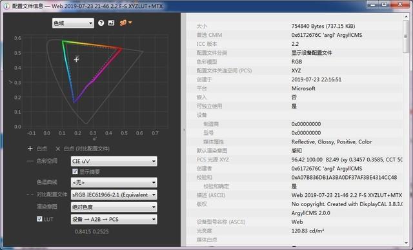Open the sRGB IEC61966-2.1 comparison profile dropdown

(x=114, y=195)
